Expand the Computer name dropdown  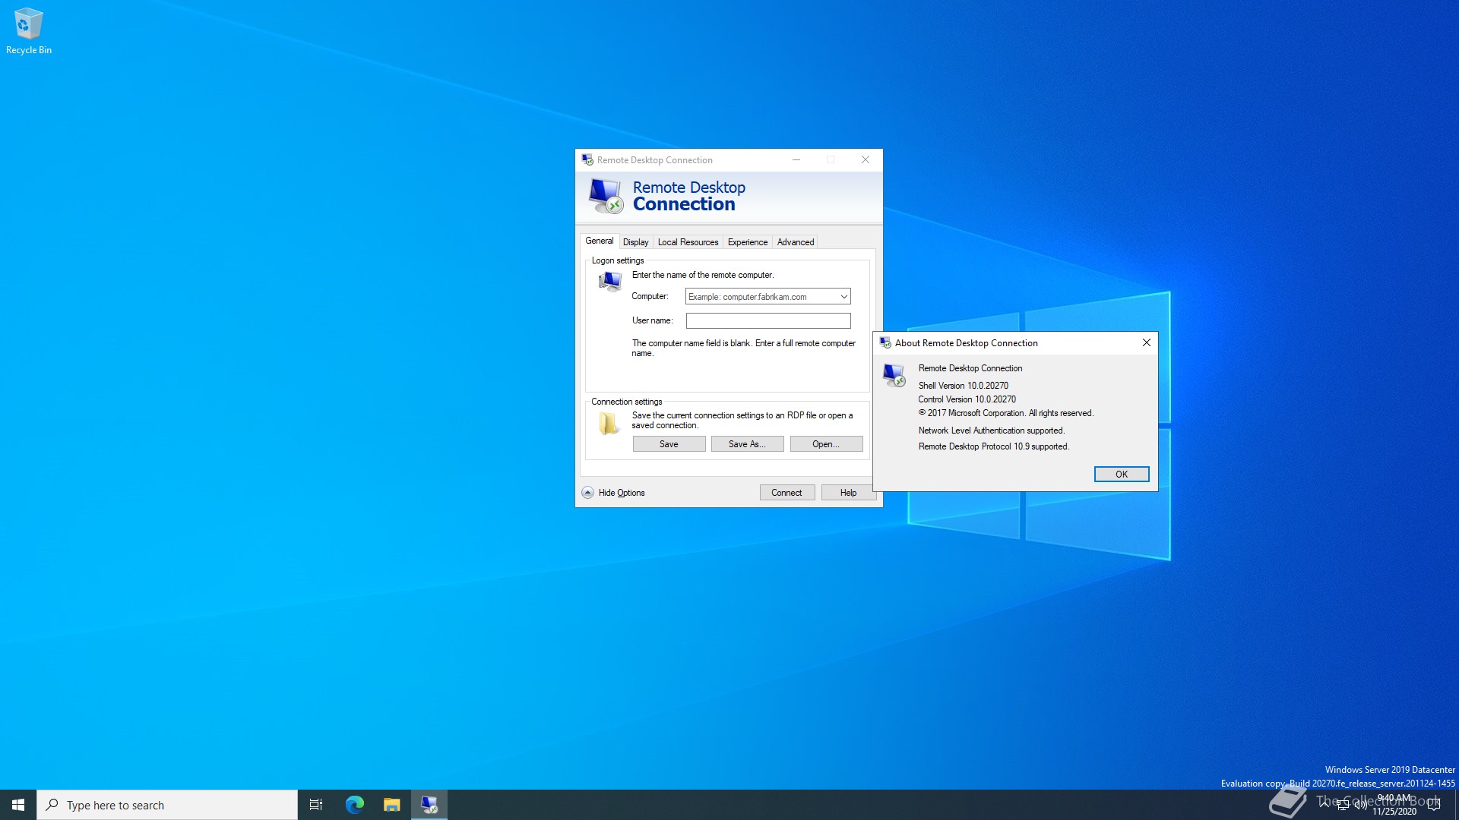[843, 297]
